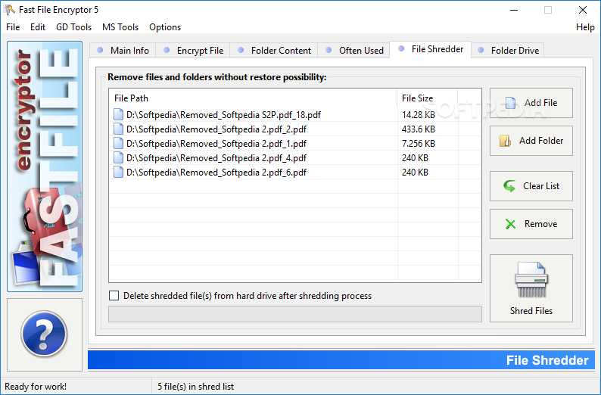This screenshot has height=395, width=601.
Task: Click the app icon in the title bar
Action: pos(9,10)
